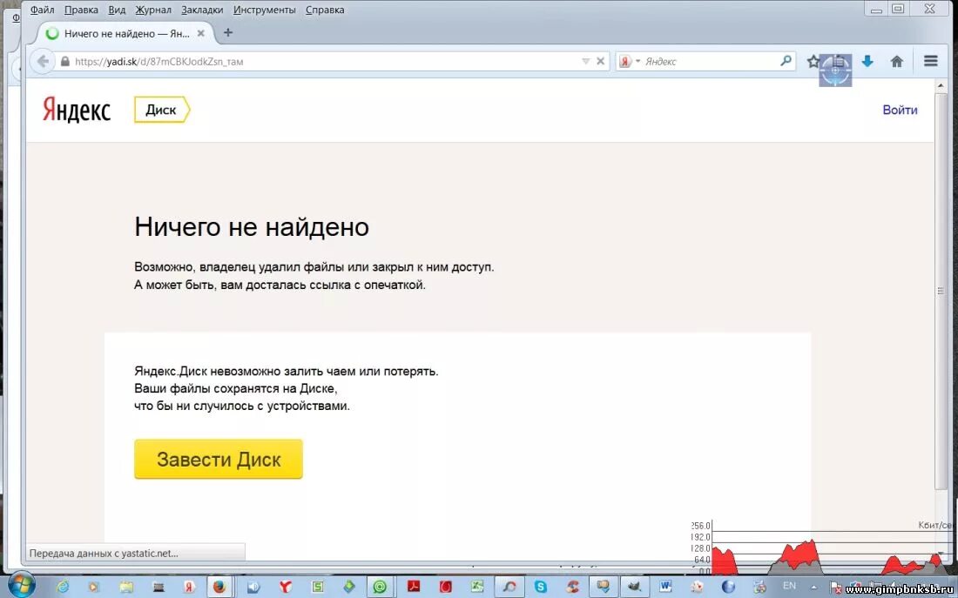The image size is (958, 598).
Task: Open the Yandex red Я taskbar icon
Action: (x=190, y=587)
